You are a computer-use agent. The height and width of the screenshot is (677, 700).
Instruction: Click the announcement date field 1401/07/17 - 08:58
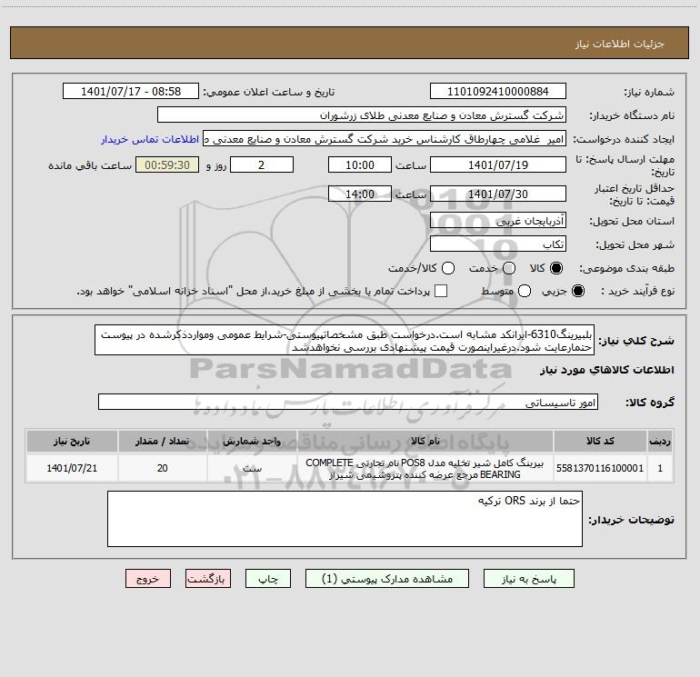131,92
